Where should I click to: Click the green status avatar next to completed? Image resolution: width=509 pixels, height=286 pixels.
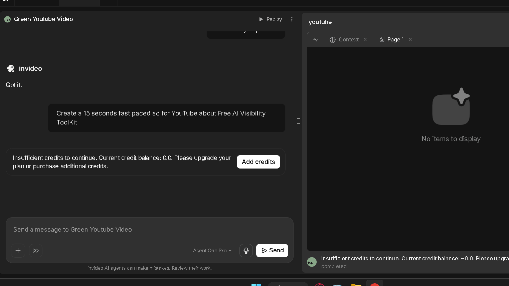point(312,262)
